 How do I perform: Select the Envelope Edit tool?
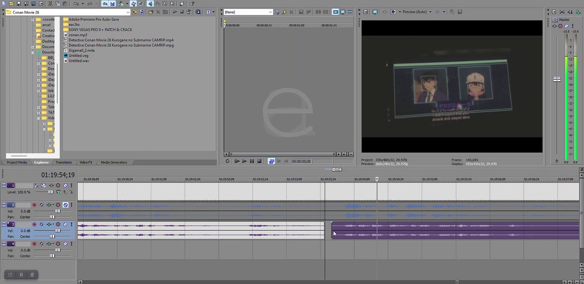pyautogui.click(x=158, y=4)
